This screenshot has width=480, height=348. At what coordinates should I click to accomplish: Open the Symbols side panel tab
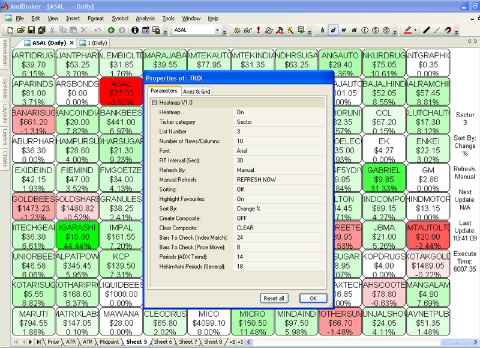point(5,88)
